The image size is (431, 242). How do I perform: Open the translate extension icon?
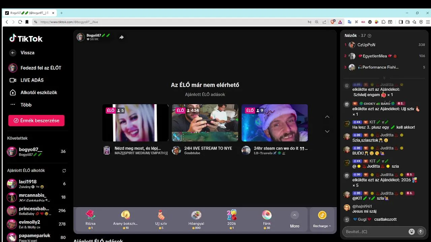[x=350, y=22]
